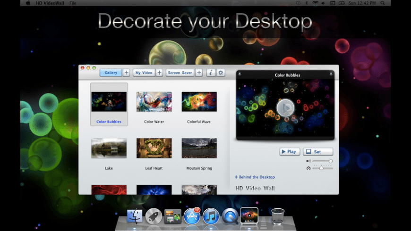The height and width of the screenshot is (231, 411).
Task: Open the Behind the Desktop dropdown
Action: tap(255, 177)
